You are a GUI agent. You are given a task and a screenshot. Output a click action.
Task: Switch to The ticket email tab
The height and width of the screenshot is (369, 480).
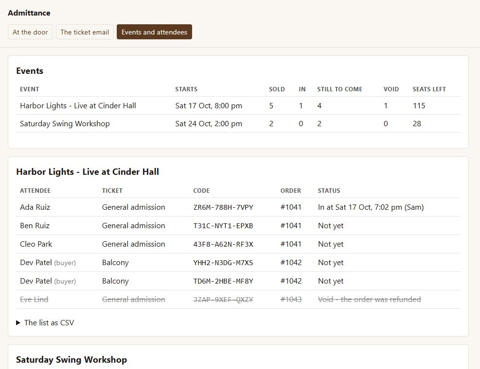click(x=85, y=32)
